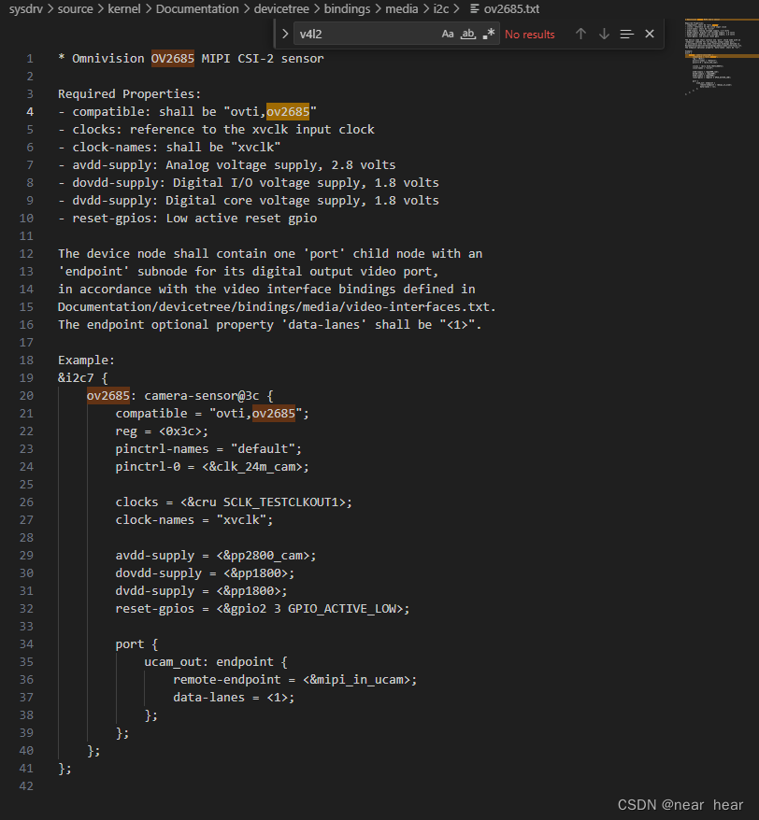Toggle Match Case in find widget
Screen dimensions: 759x820
pyautogui.click(x=447, y=34)
